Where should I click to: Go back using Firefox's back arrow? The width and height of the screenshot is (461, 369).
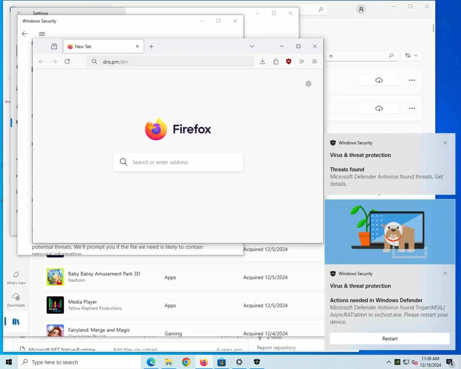41,62
